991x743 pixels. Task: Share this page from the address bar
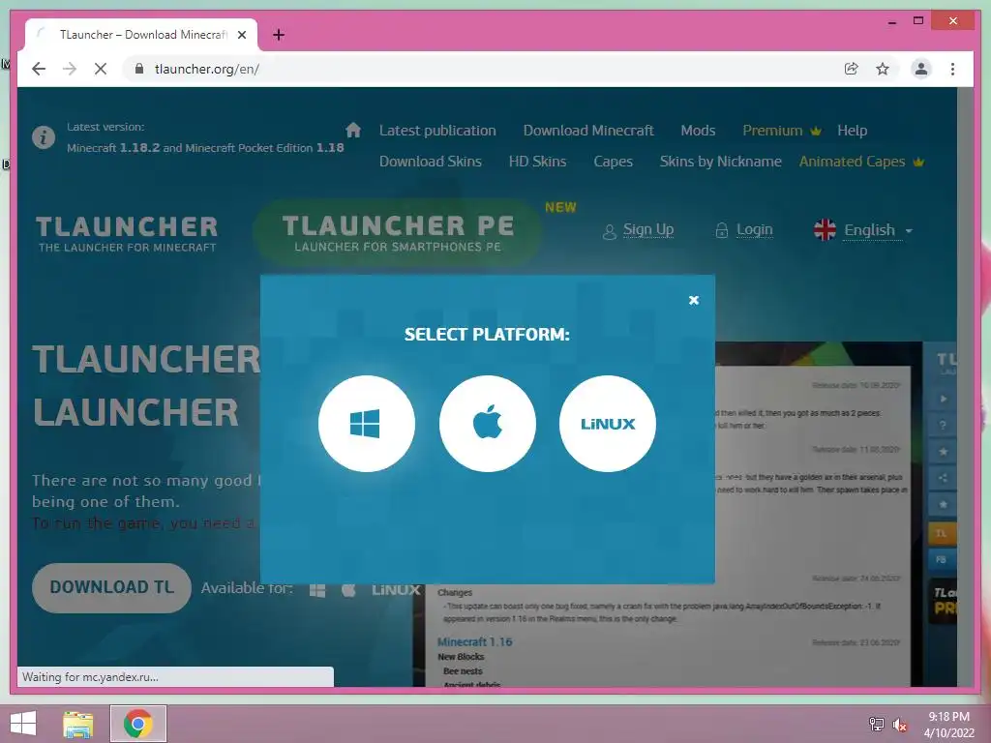pyautogui.click(x=852, y=69)
